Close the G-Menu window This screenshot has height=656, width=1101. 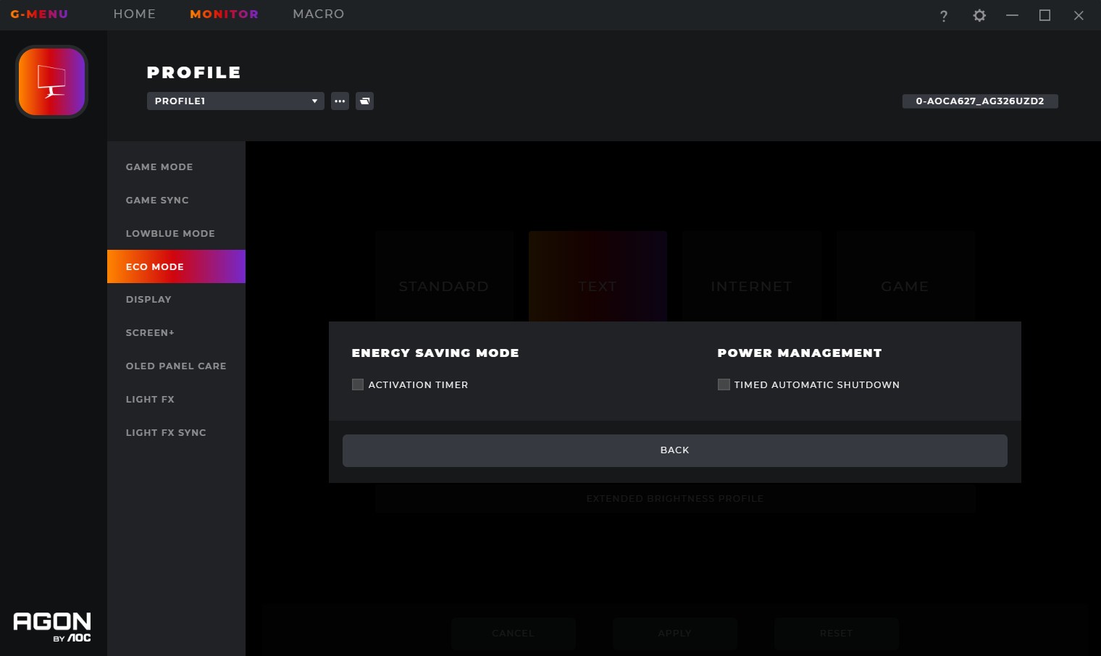point(1079,15)
